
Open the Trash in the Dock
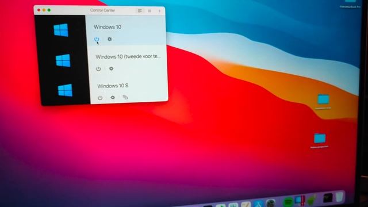pos(340,197)
